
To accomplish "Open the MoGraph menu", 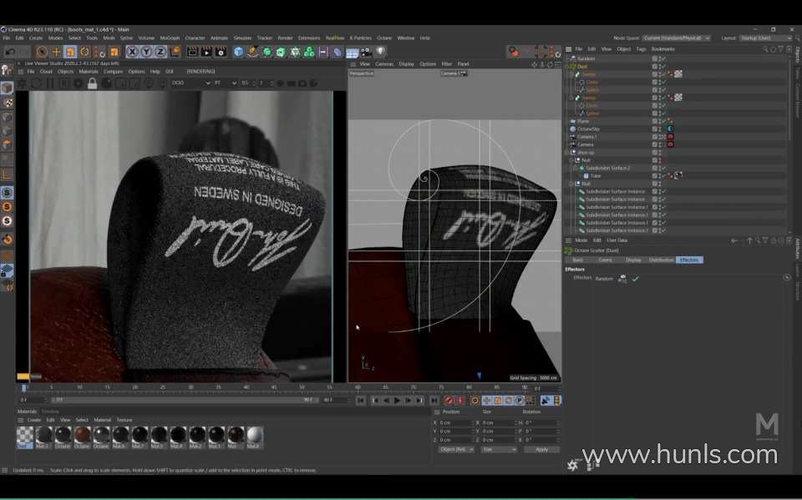I will (x=170, y=38).
